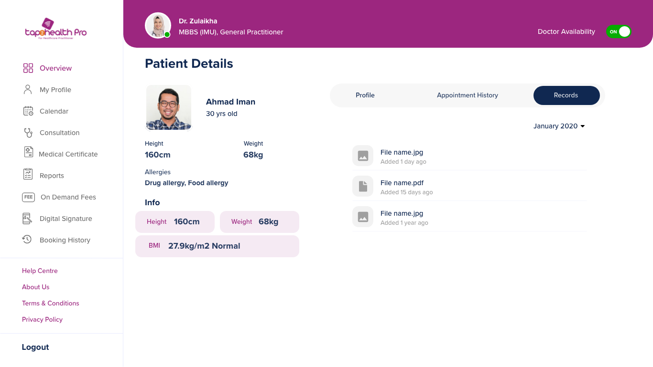This screenshot has height=367, width=653.
Task: Click the Overview grid icon
Action: click(x=28, y=68)
